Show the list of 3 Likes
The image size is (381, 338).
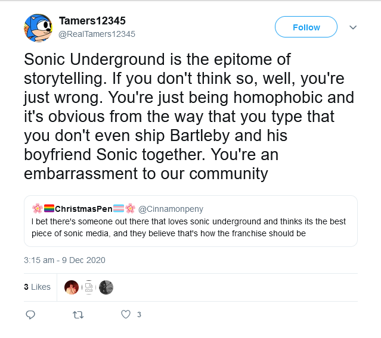coord(37,287)
